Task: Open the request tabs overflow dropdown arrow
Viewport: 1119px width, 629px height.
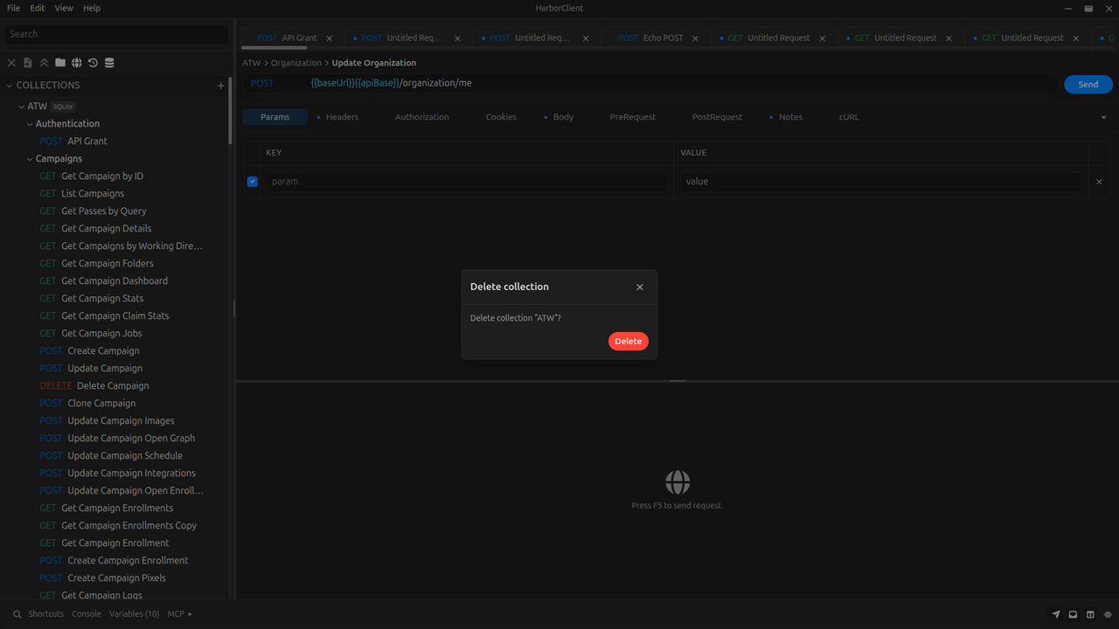Action: pyautogui.click(x=1104, y=117)
